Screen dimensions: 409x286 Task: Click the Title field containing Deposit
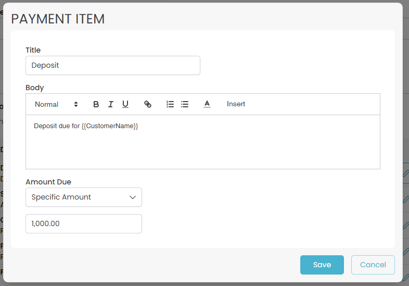(112, 66)
